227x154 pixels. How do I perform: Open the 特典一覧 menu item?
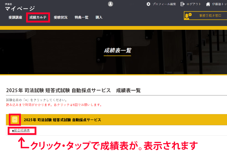click(81, 17)
